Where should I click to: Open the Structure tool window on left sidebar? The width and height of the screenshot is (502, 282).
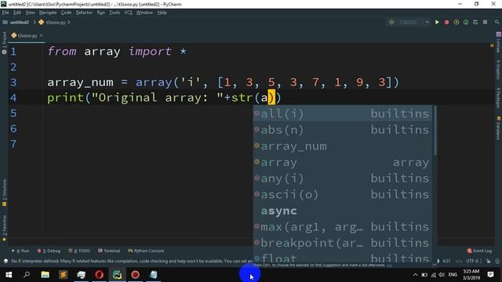pyautogui.click(x=4, y=193)
